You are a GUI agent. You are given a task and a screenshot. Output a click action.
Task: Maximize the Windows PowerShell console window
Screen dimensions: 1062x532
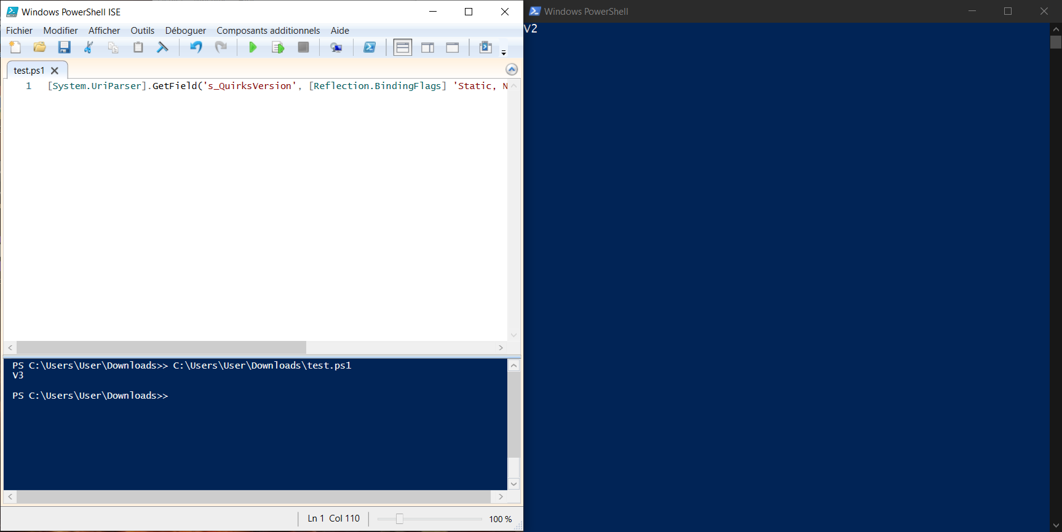coord(1008,11)
